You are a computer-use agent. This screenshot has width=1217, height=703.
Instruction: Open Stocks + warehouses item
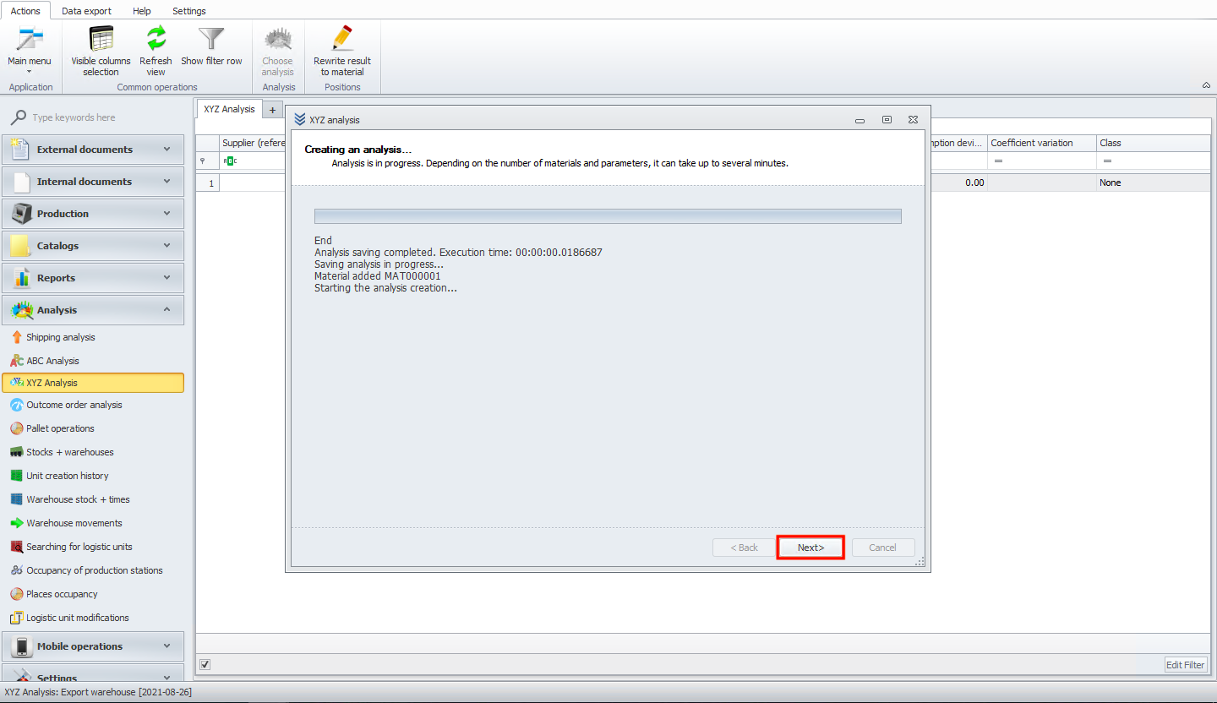pos(69,452)
